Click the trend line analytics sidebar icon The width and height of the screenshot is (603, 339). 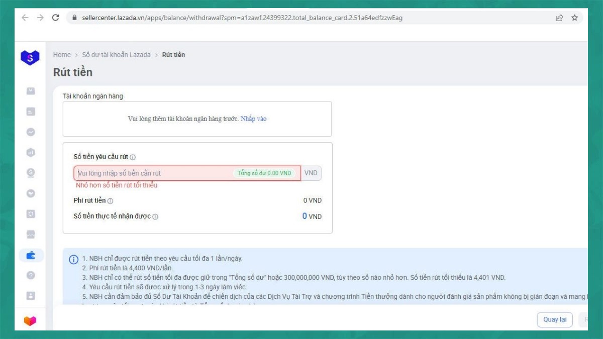31,132
